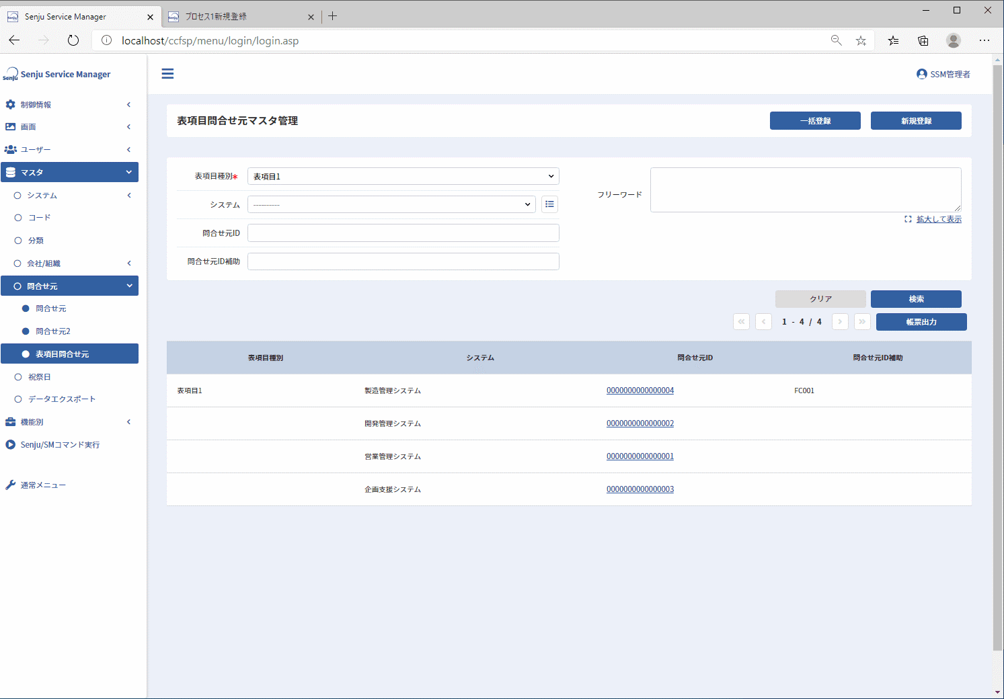The height and width of the screenshot is (699, 1004).
Task: Open browser zoom magnifier icon
Action: click(836, 40)
